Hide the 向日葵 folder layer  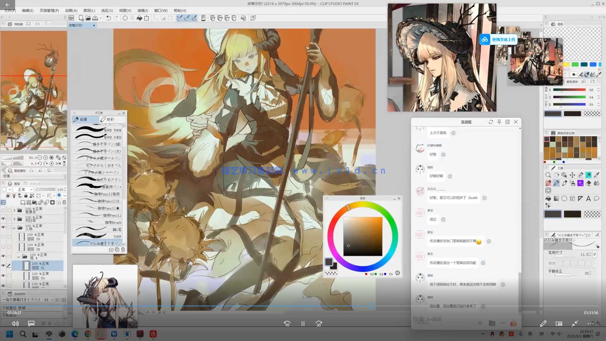[3, 219]
